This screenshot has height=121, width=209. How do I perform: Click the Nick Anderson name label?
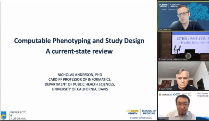click(164, 30)
